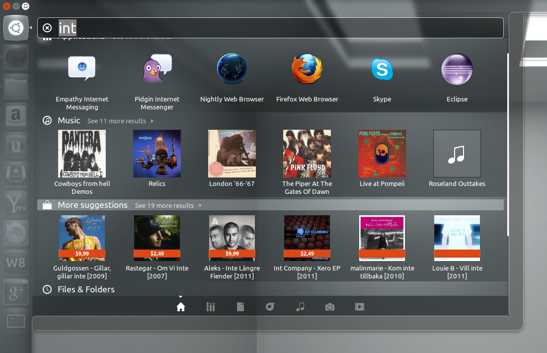Click the Music note category icon
The height and width of the screenshot is (353, 547).
(x=47, y=120)
